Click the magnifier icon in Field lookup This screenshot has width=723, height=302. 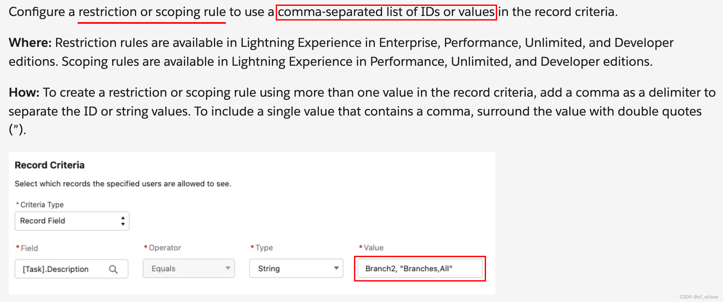coord(113,269)
